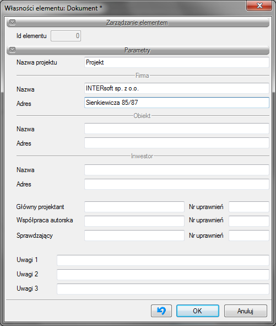Select the Firma Nazwa input field
Screen dimensions: 276x326
(x=177, y=88)
